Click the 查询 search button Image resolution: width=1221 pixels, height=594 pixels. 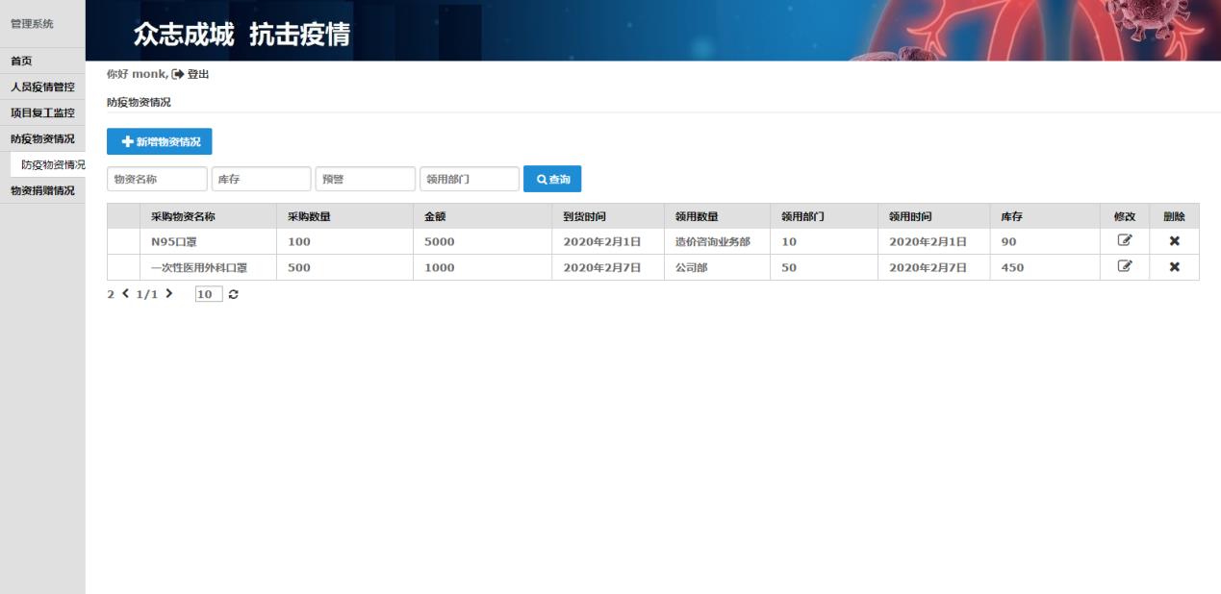(552, 179)
